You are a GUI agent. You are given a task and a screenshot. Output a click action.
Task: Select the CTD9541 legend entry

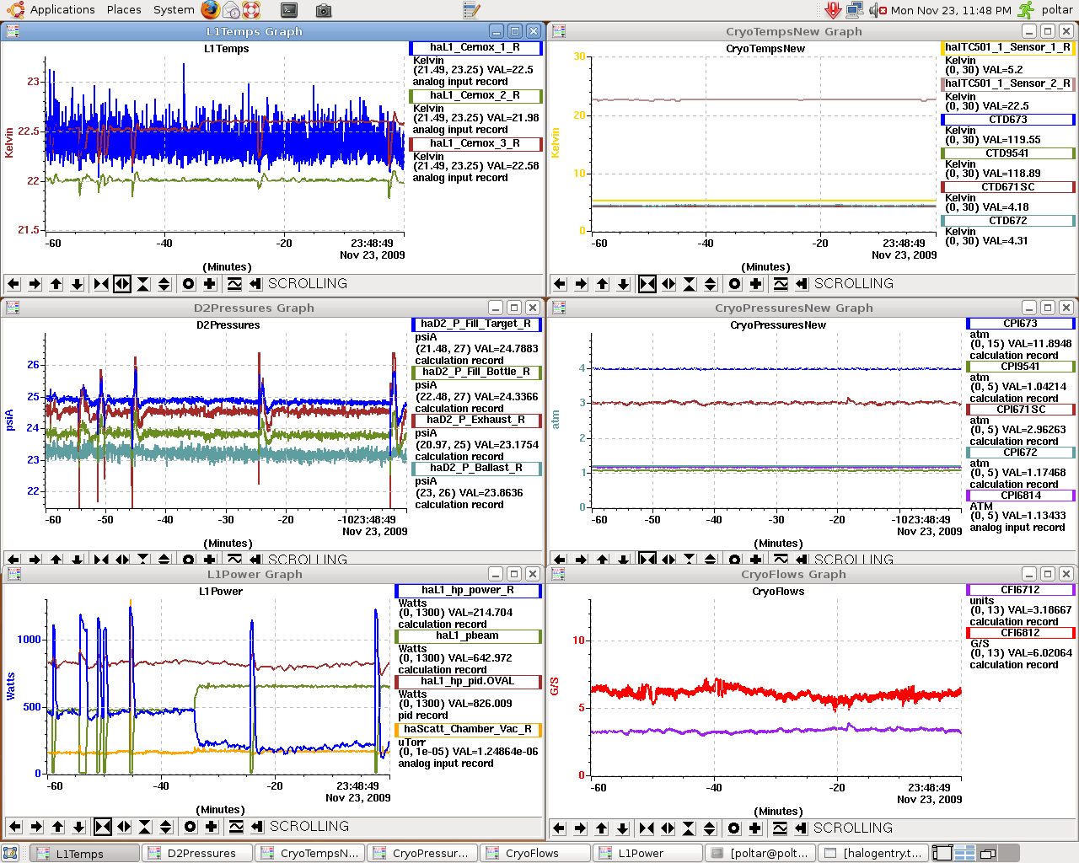(x=1007, y=153)
